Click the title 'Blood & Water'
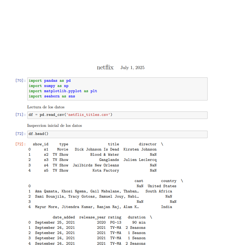This screenshot has height=245, width=234. pos(104,155)
